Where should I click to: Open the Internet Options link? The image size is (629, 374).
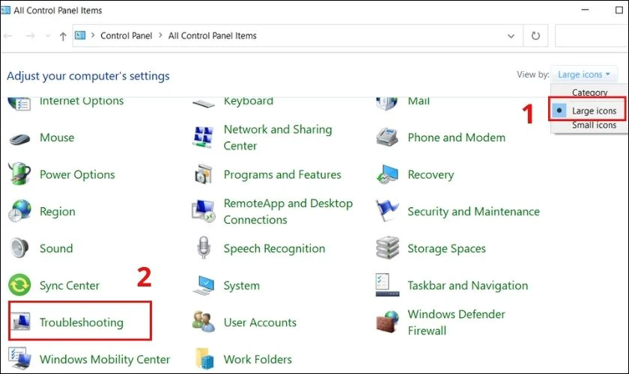82,101
